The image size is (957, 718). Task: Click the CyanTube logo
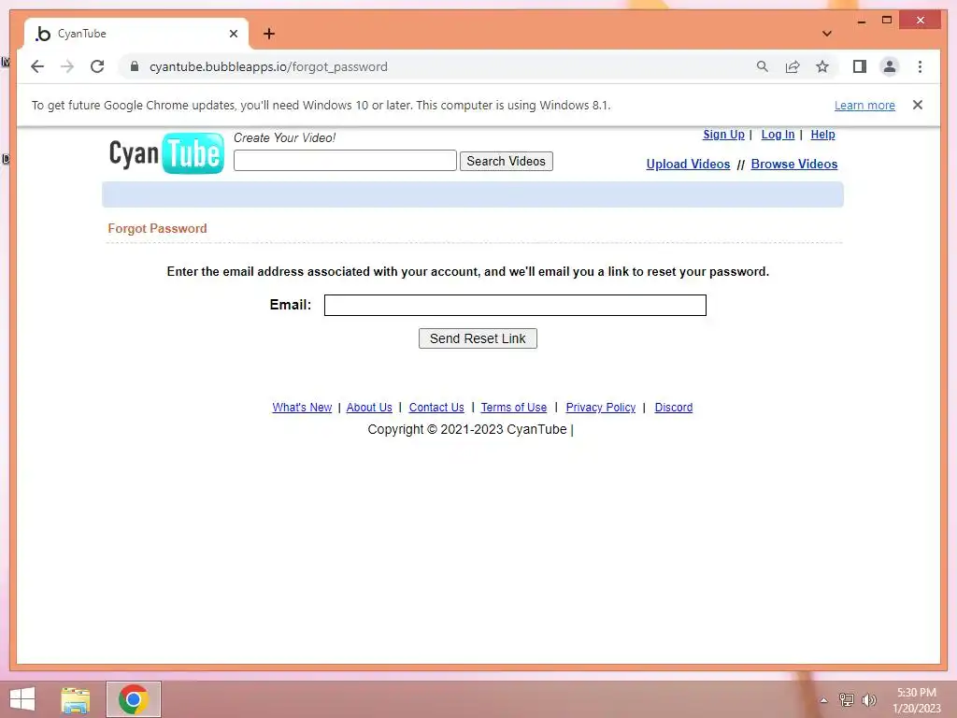coord(166,153)
